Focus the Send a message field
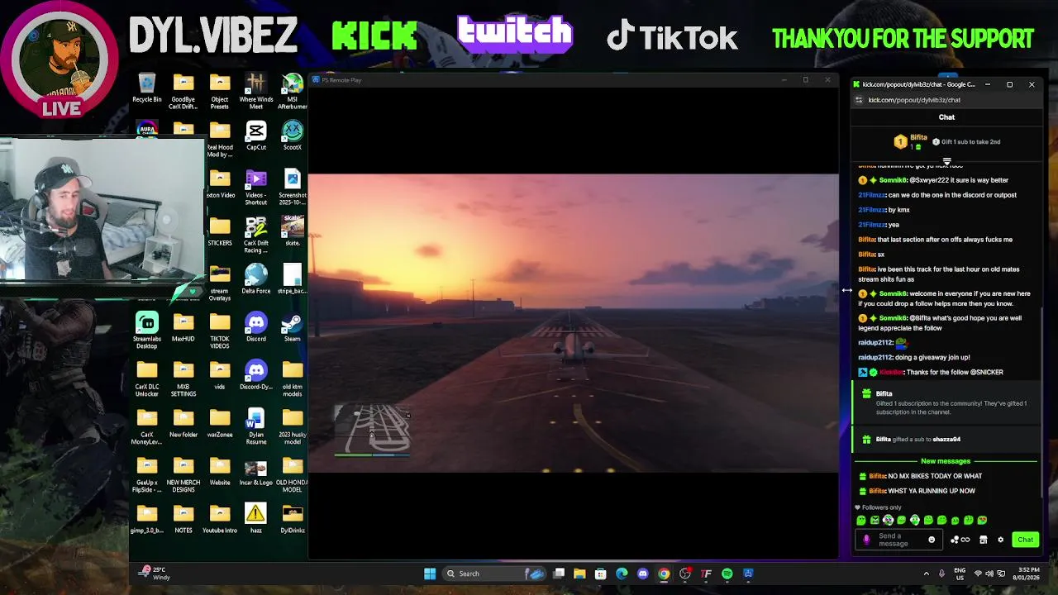This screenshot has width=1058, height=595. 898,540
